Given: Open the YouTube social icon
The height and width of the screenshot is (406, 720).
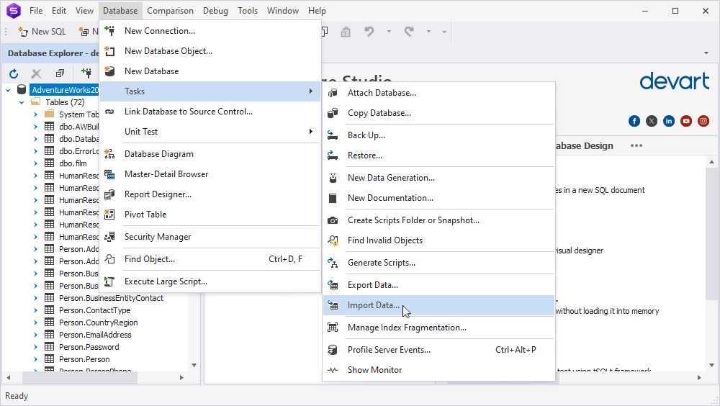Looking at the screenshot, I should tap(686, 121).
